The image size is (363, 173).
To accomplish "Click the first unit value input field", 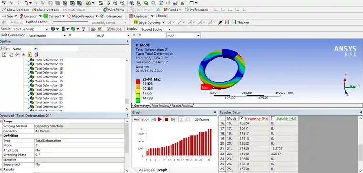I will pos(82,36).
